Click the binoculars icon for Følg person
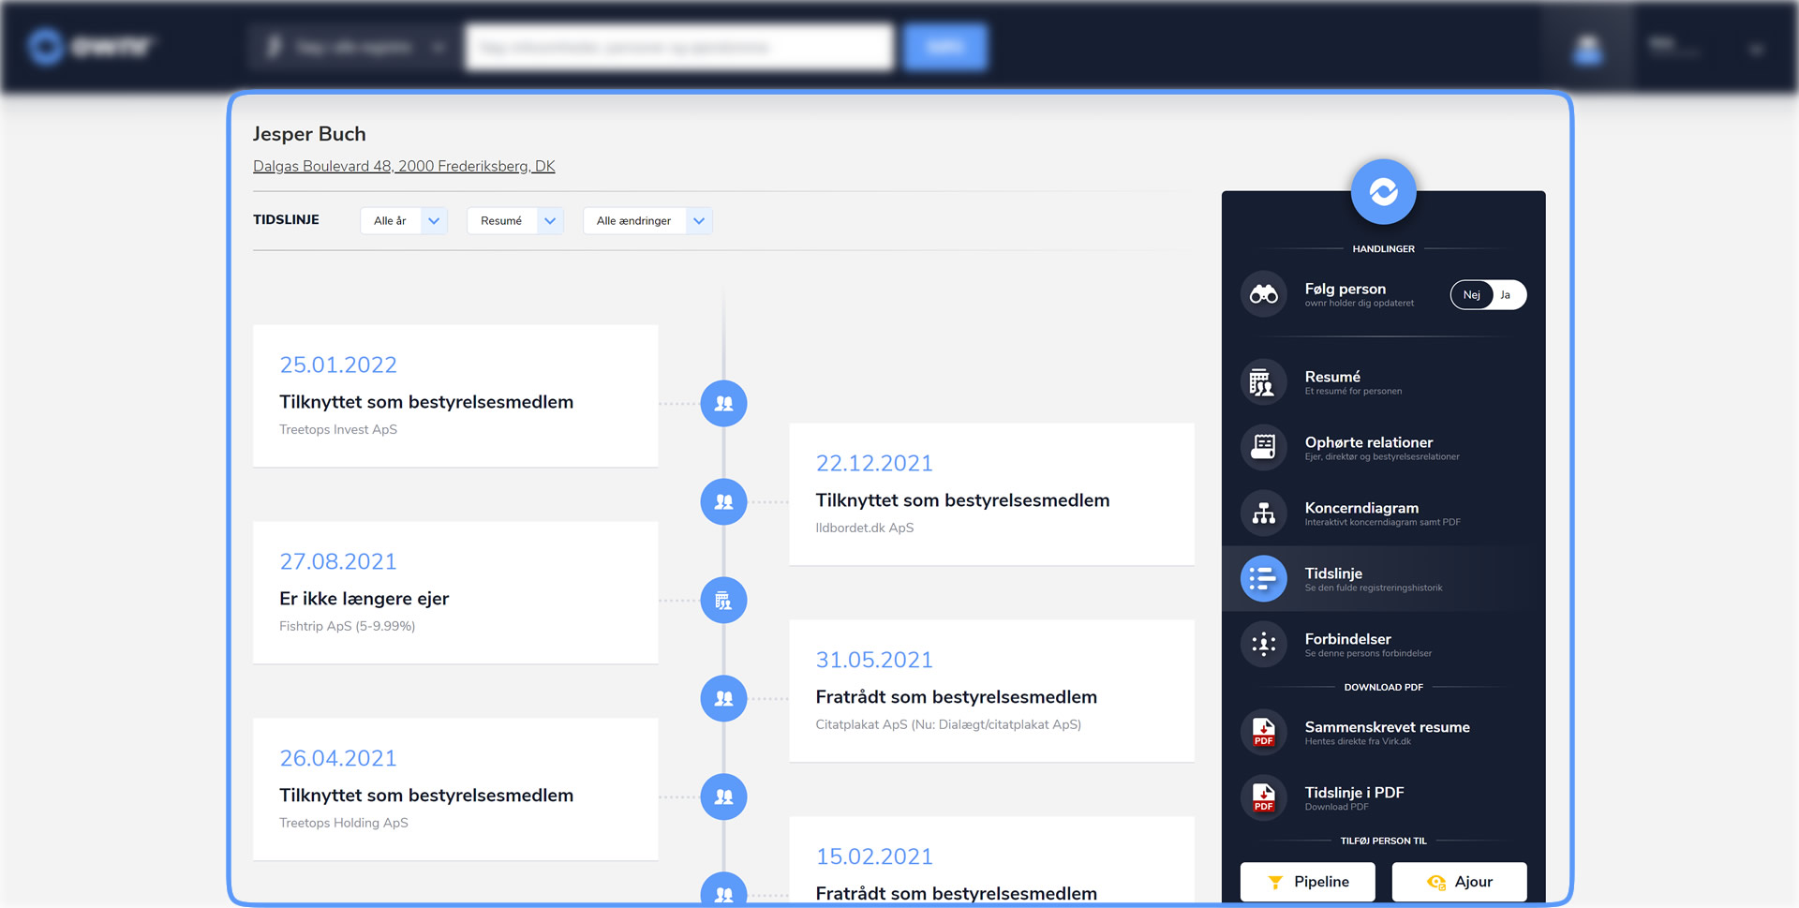 [x=1263, y=294]
